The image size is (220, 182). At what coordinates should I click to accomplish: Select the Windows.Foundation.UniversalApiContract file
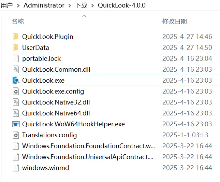click(x=88, y=157)
